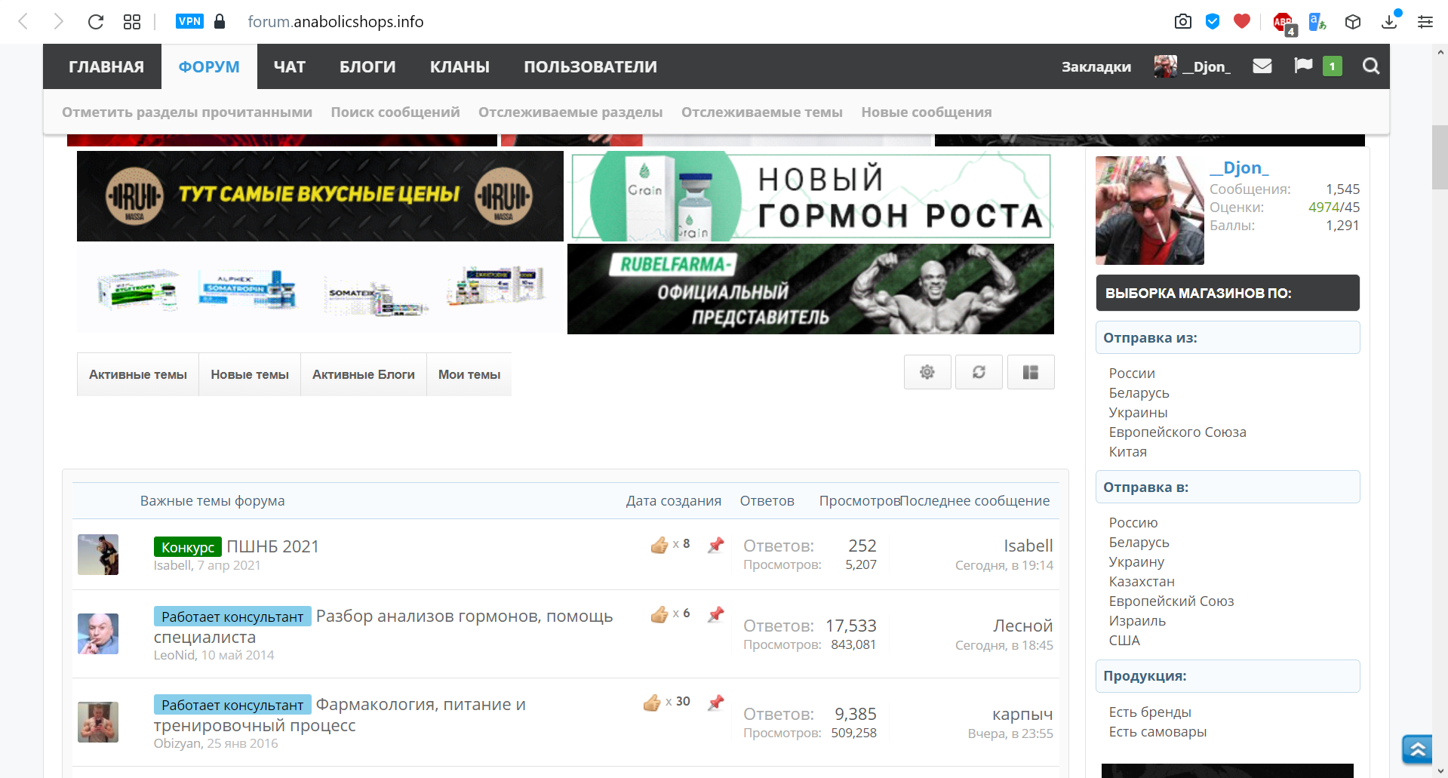This screenshot has height=778, width=1448.
Task: Open the БЛОГИ navigation tab
Action: [367, 66]
